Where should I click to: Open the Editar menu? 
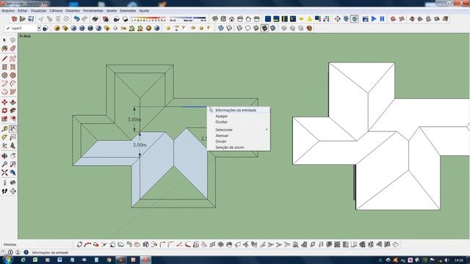pos(23,10)
